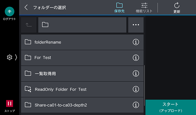The width and height of the screenshot is (196, 115).
Task: Open the 一覧取得用 folder
Action: [x=82, y=73]
